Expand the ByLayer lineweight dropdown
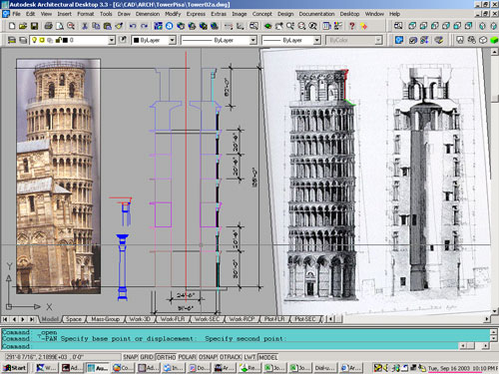The image size is (499, 374). (317, 40)
